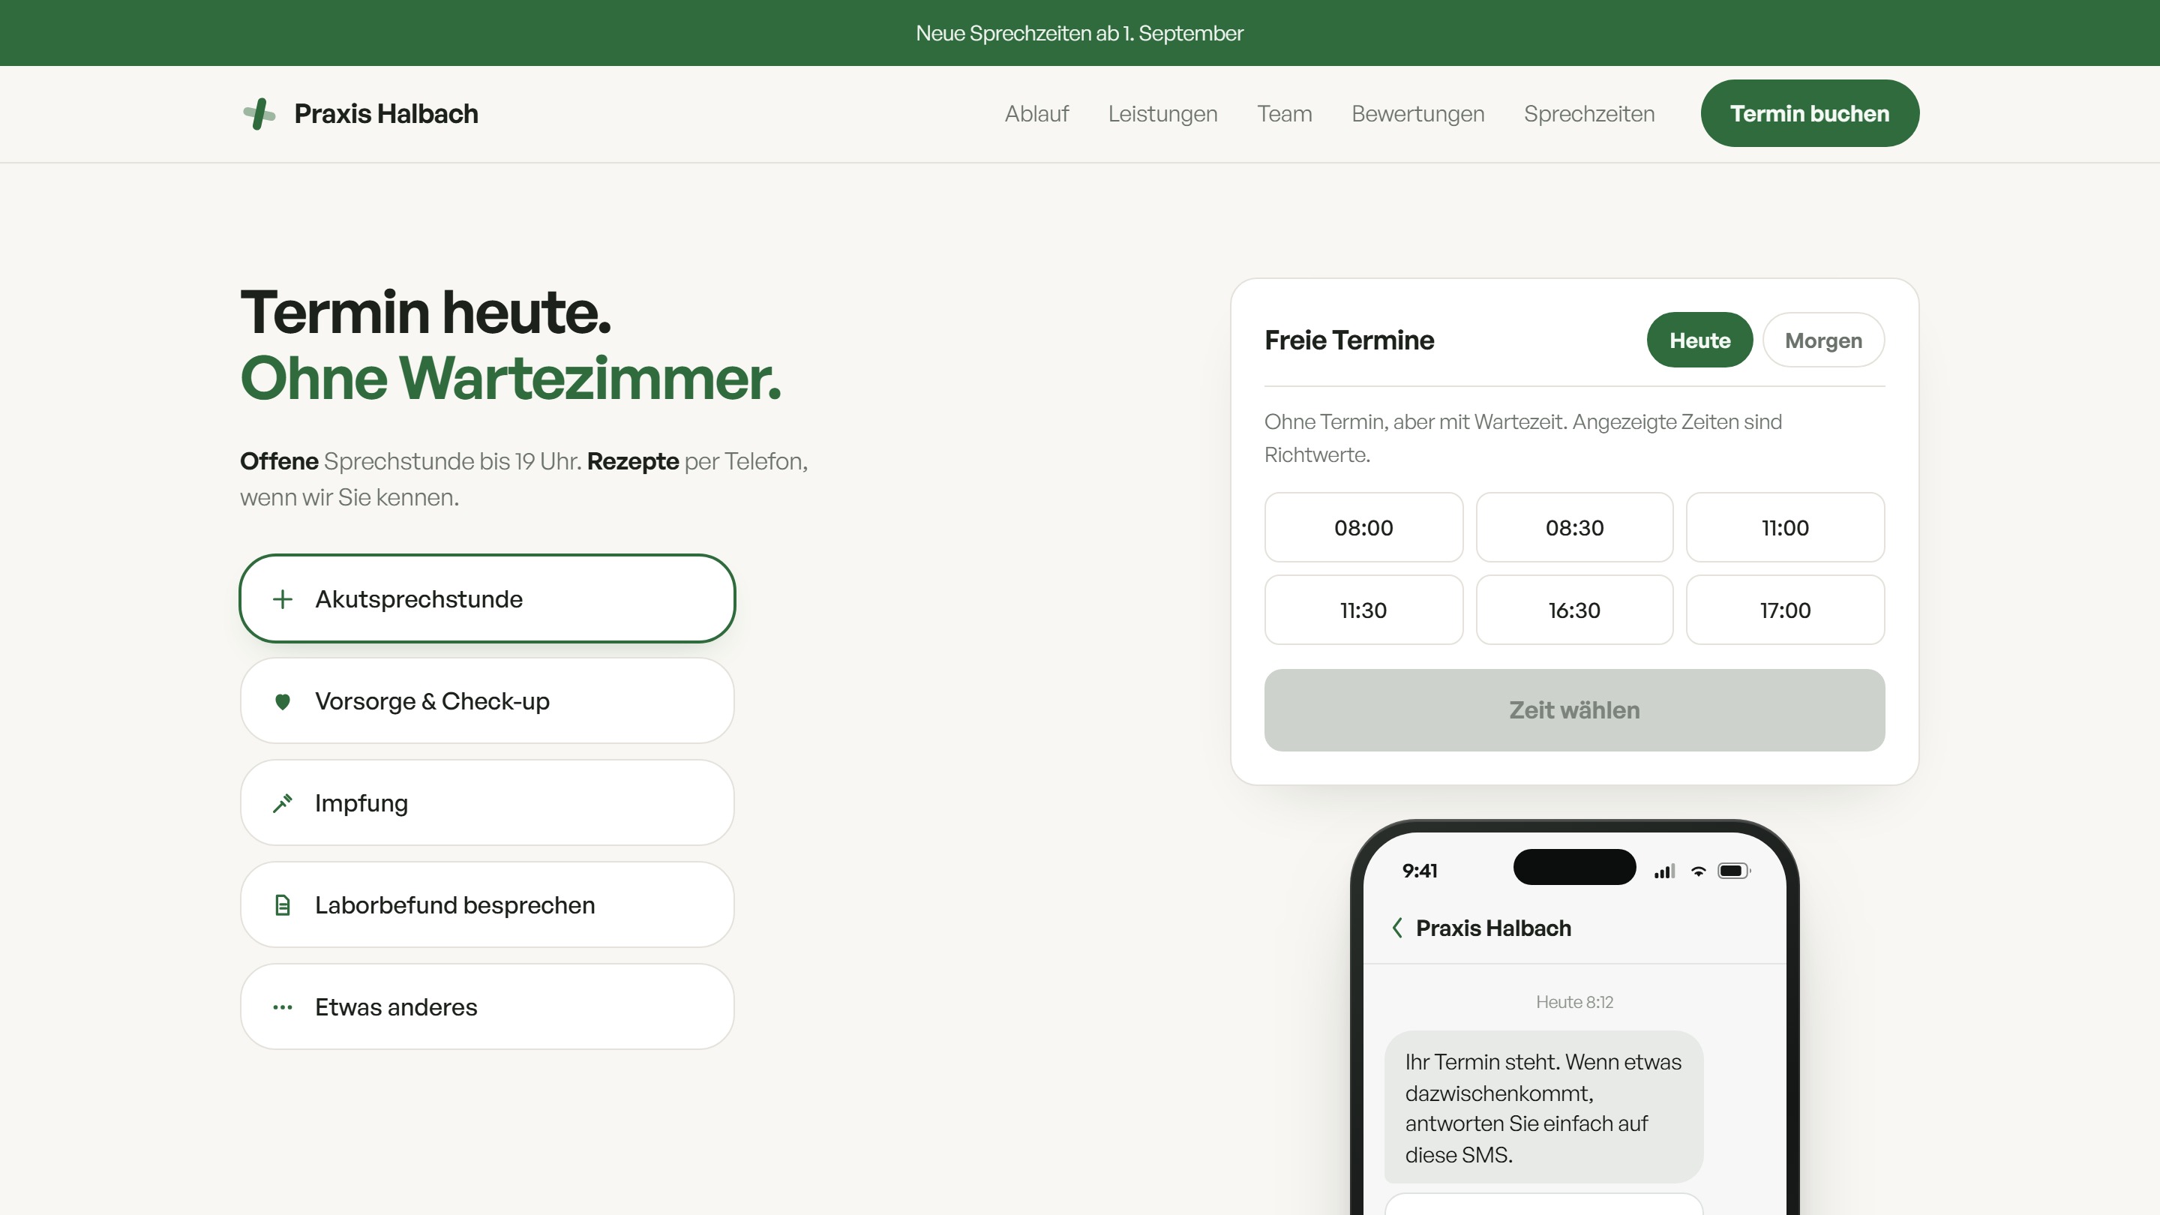Click the Termin buchen button
The image size is (2160, 1215).
(x=1810, y=113)
